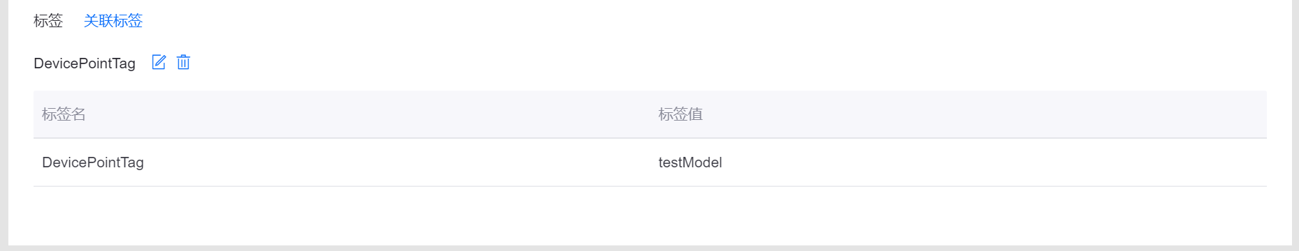The height and width of the screenshot is (251, 1299).
Task: Open the tag editor with the pencil icon
Action: (159, 62)
